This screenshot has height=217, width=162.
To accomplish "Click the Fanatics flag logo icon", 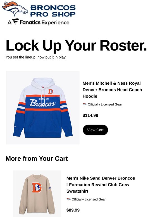I will 15,22.
